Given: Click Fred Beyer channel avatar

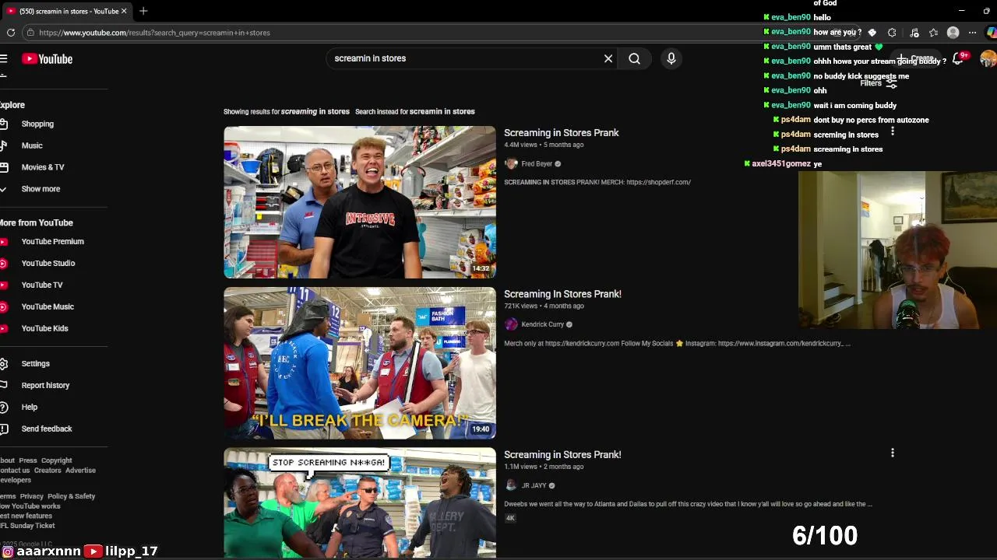Looking at the screenshot, I should [511, 163].
